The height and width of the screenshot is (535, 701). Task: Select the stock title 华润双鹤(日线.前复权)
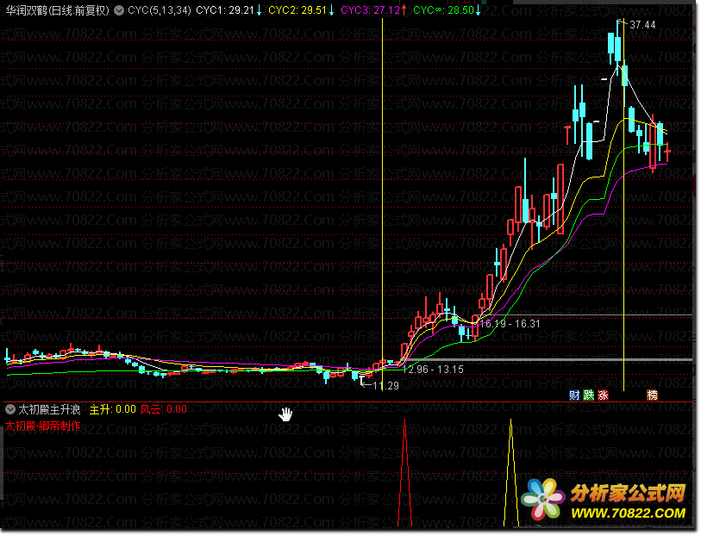point(58,10)
